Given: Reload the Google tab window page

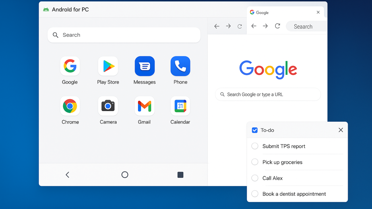Looking at the screenshot, I should coord(278,26).
